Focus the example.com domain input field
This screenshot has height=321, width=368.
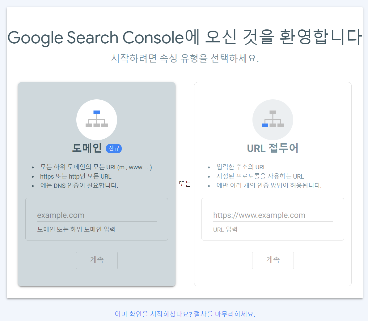97,215
